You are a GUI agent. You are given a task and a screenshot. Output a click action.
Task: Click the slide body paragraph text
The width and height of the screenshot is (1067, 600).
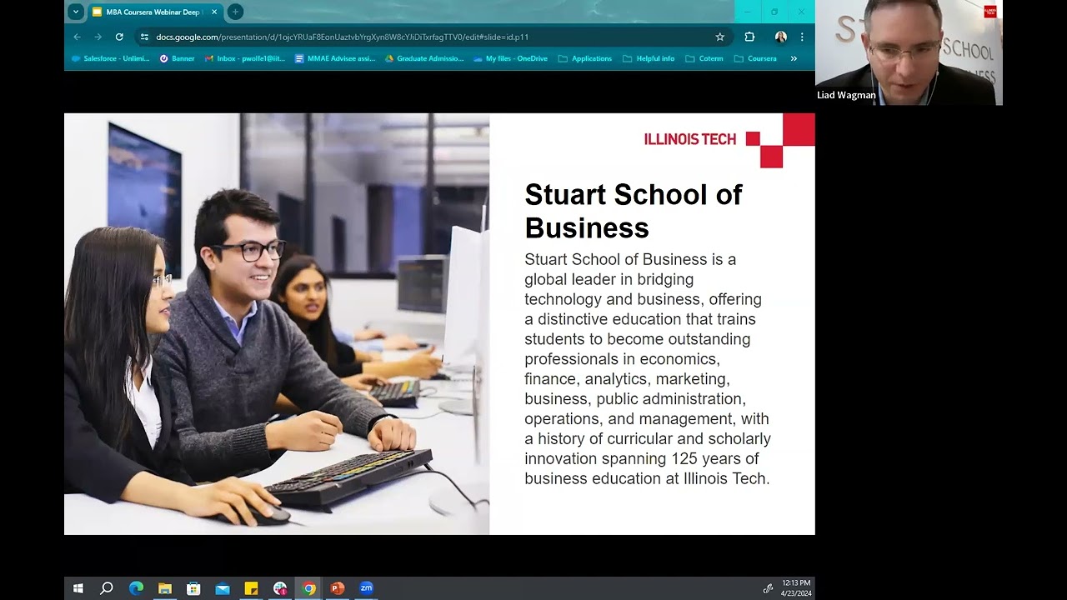648,369
